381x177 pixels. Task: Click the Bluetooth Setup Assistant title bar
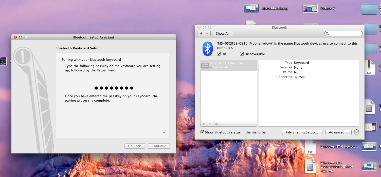point(94,37)
